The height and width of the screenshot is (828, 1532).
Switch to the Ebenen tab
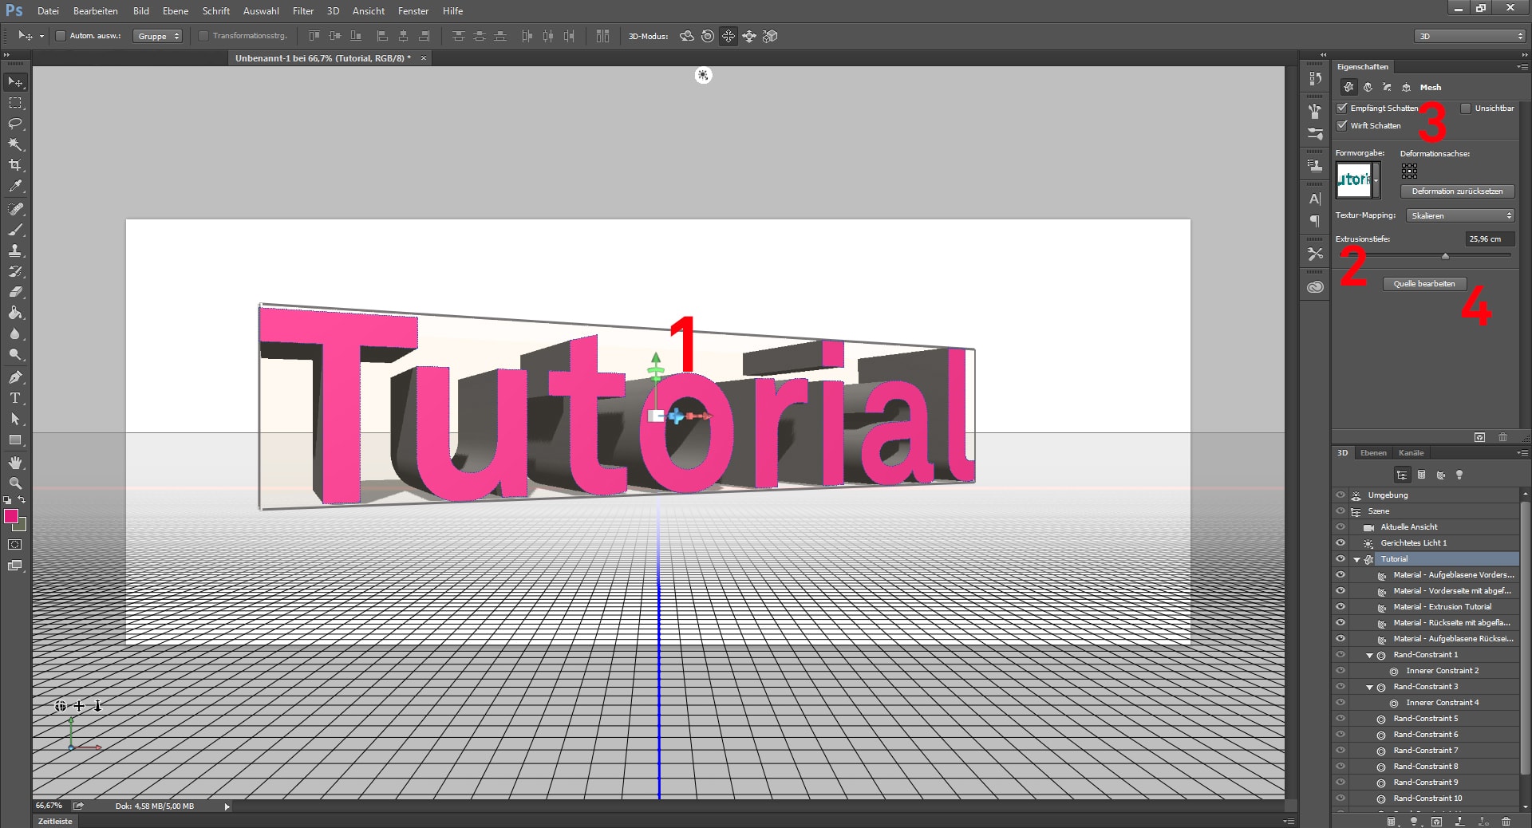coord(1373,453)
